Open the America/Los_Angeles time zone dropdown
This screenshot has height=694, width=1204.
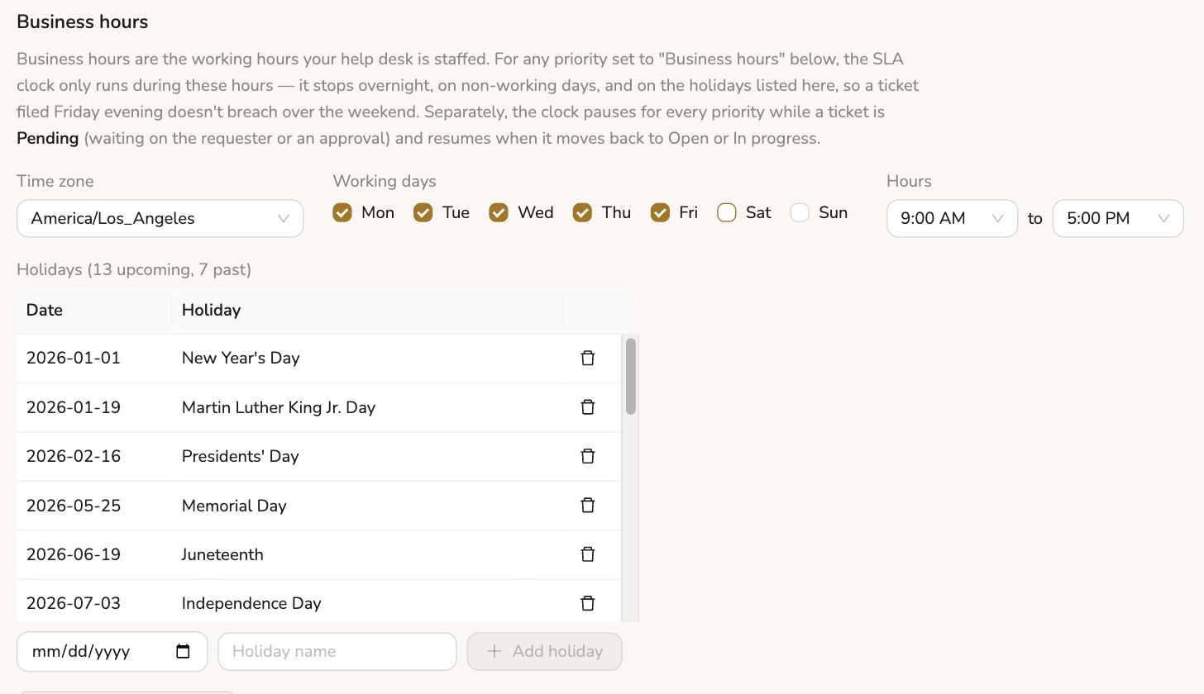tap(160, 218)
